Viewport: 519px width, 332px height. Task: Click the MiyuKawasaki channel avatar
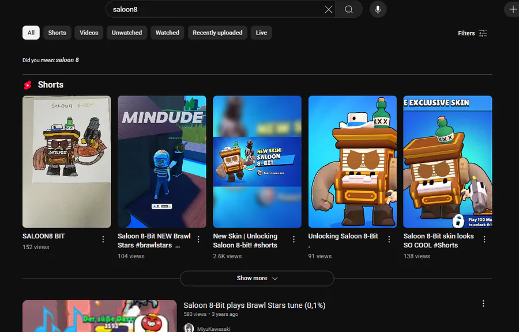(x=189, y=329)
